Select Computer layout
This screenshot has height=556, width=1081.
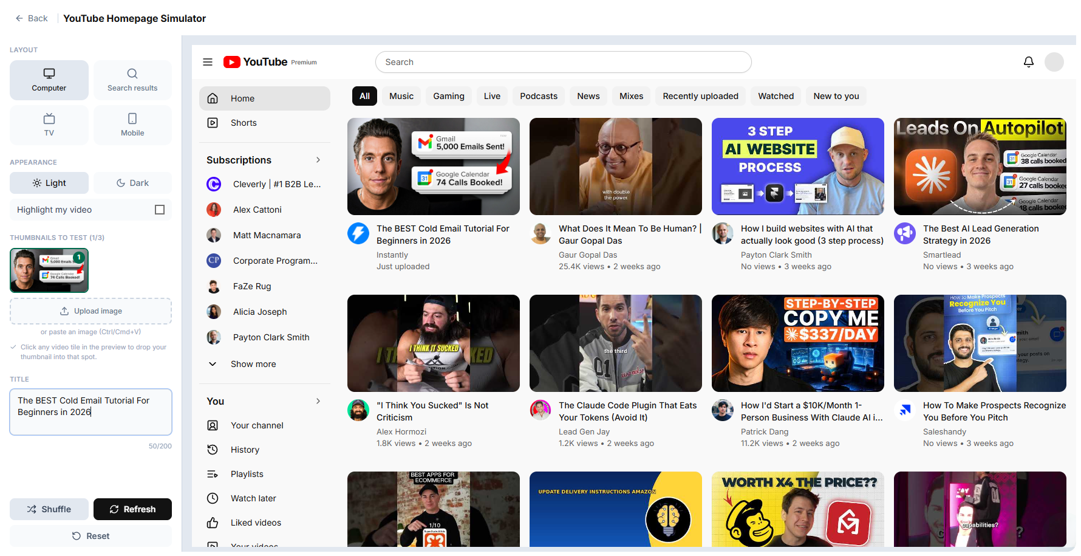(49, 80)
